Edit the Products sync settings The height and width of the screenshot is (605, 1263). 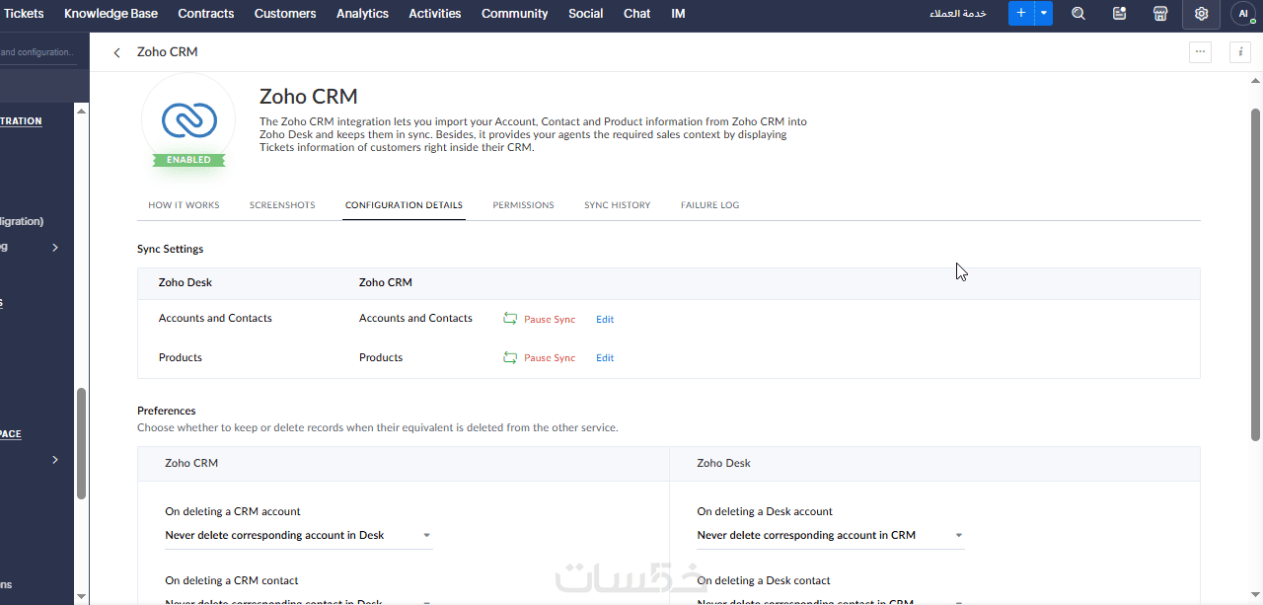pos(605,358)
